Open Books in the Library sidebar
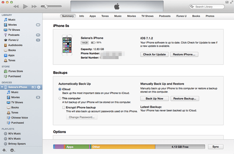The image size is (234, 154). point(10,50)
